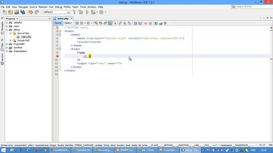Open the localhost browser taskbar item

click(x=60, y=150)
